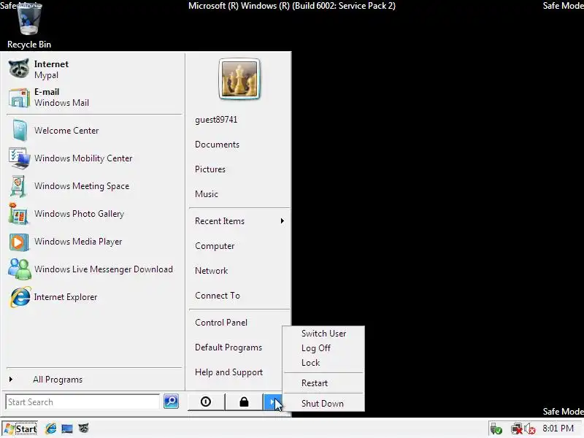Click the Windows Meeting Space icon

(19, 185)
